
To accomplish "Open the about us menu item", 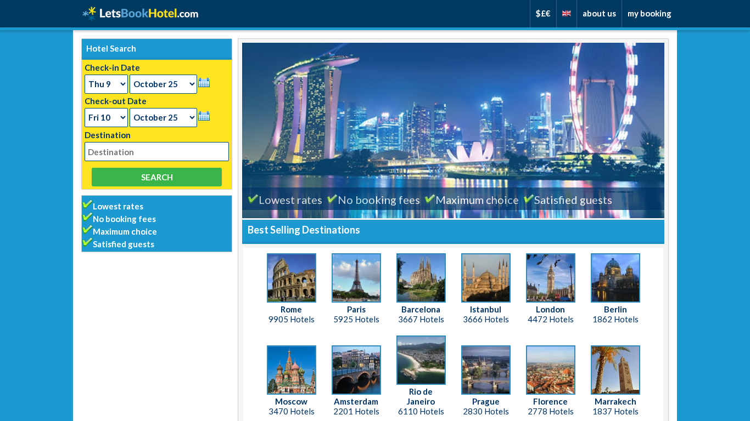I will (599, 14).
